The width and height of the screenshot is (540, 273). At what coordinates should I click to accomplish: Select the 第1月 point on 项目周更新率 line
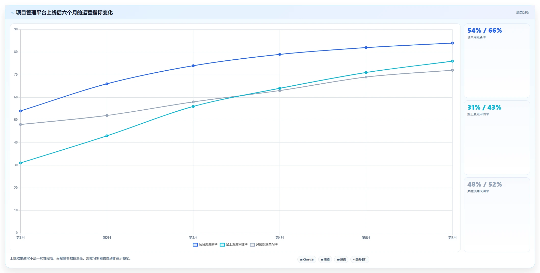click(x=21, y=111)
